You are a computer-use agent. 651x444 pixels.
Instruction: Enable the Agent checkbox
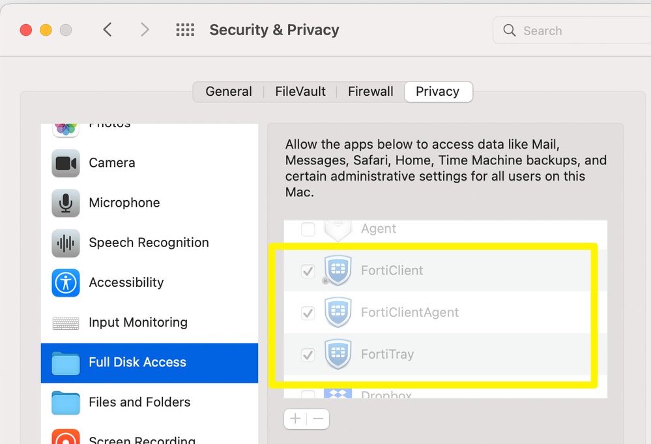[x=308, y=229]
